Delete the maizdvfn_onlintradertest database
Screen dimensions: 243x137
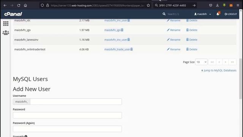(x=192, y=49)
